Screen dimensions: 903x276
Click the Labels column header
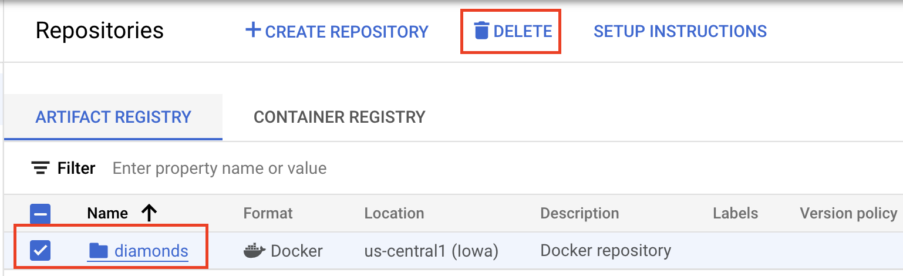tap(735, 213)
